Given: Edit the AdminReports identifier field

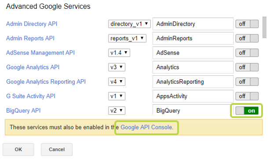Looking at the screenshot, I should 193,38.
